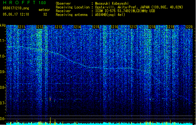The height and width of the screenshot is (125, 196).
Task: Click the 1215 time marker
Action: click(96, 27)
